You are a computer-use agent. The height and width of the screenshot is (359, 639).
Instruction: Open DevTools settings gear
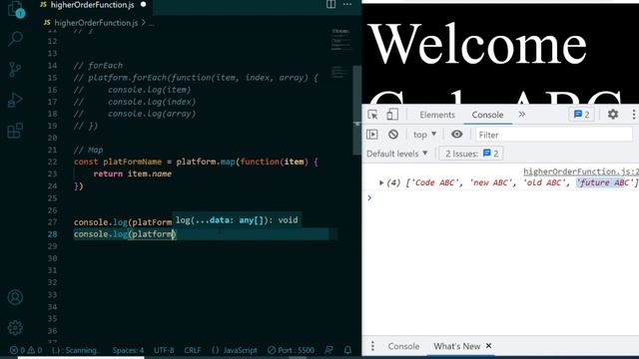(x=613, y=115)
